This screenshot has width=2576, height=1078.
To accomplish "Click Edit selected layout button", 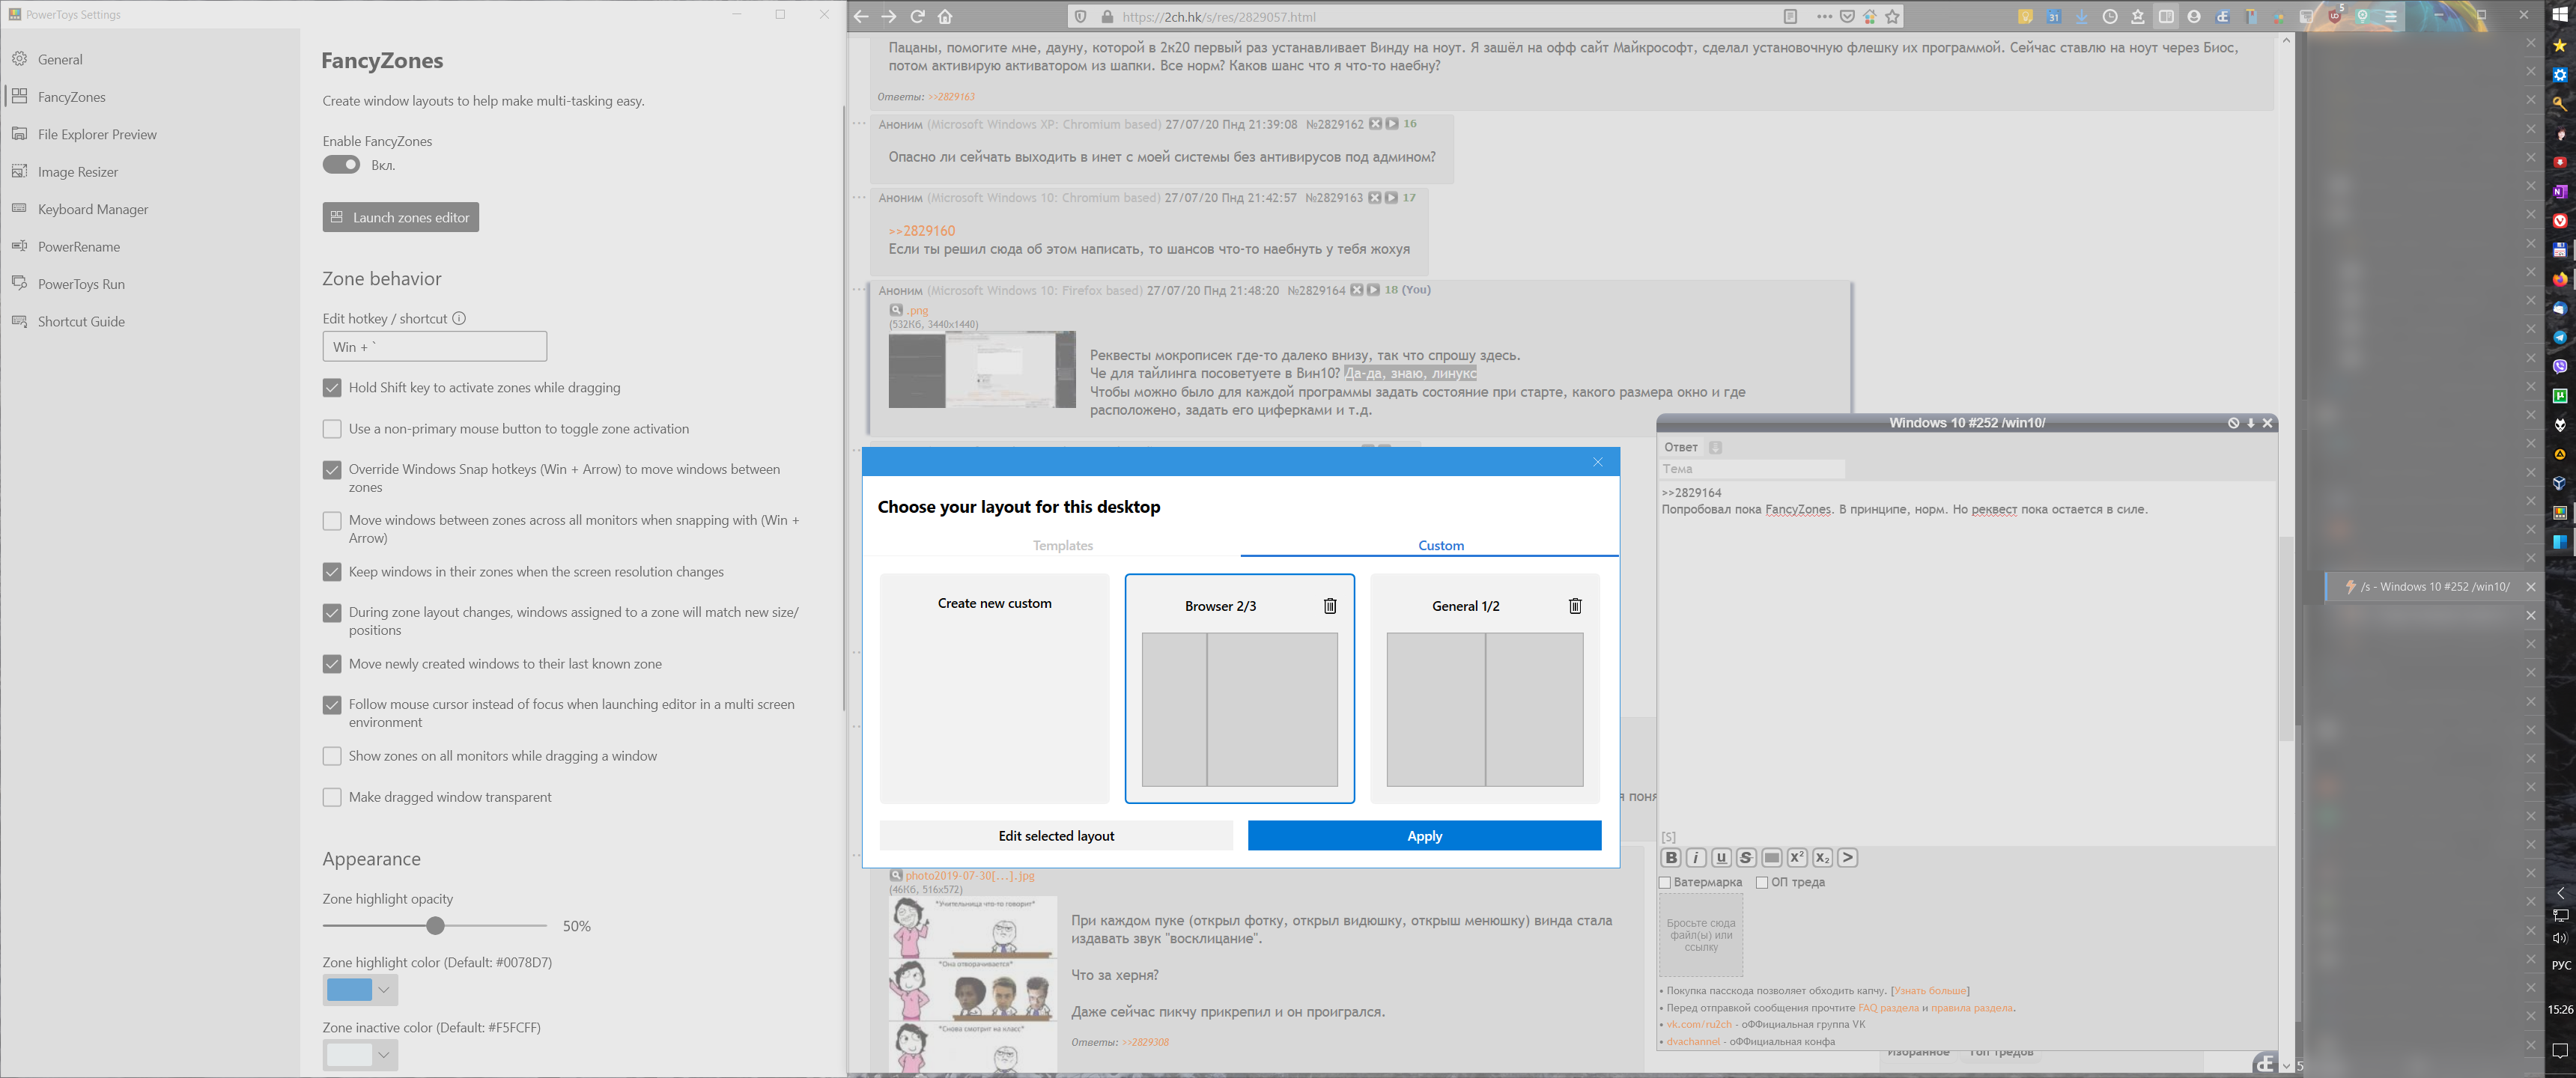I will 1056,835.
